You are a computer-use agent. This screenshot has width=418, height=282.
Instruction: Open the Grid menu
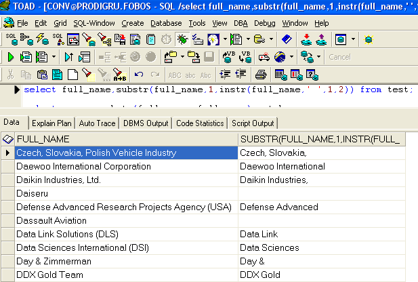click(x=60, y=24)
